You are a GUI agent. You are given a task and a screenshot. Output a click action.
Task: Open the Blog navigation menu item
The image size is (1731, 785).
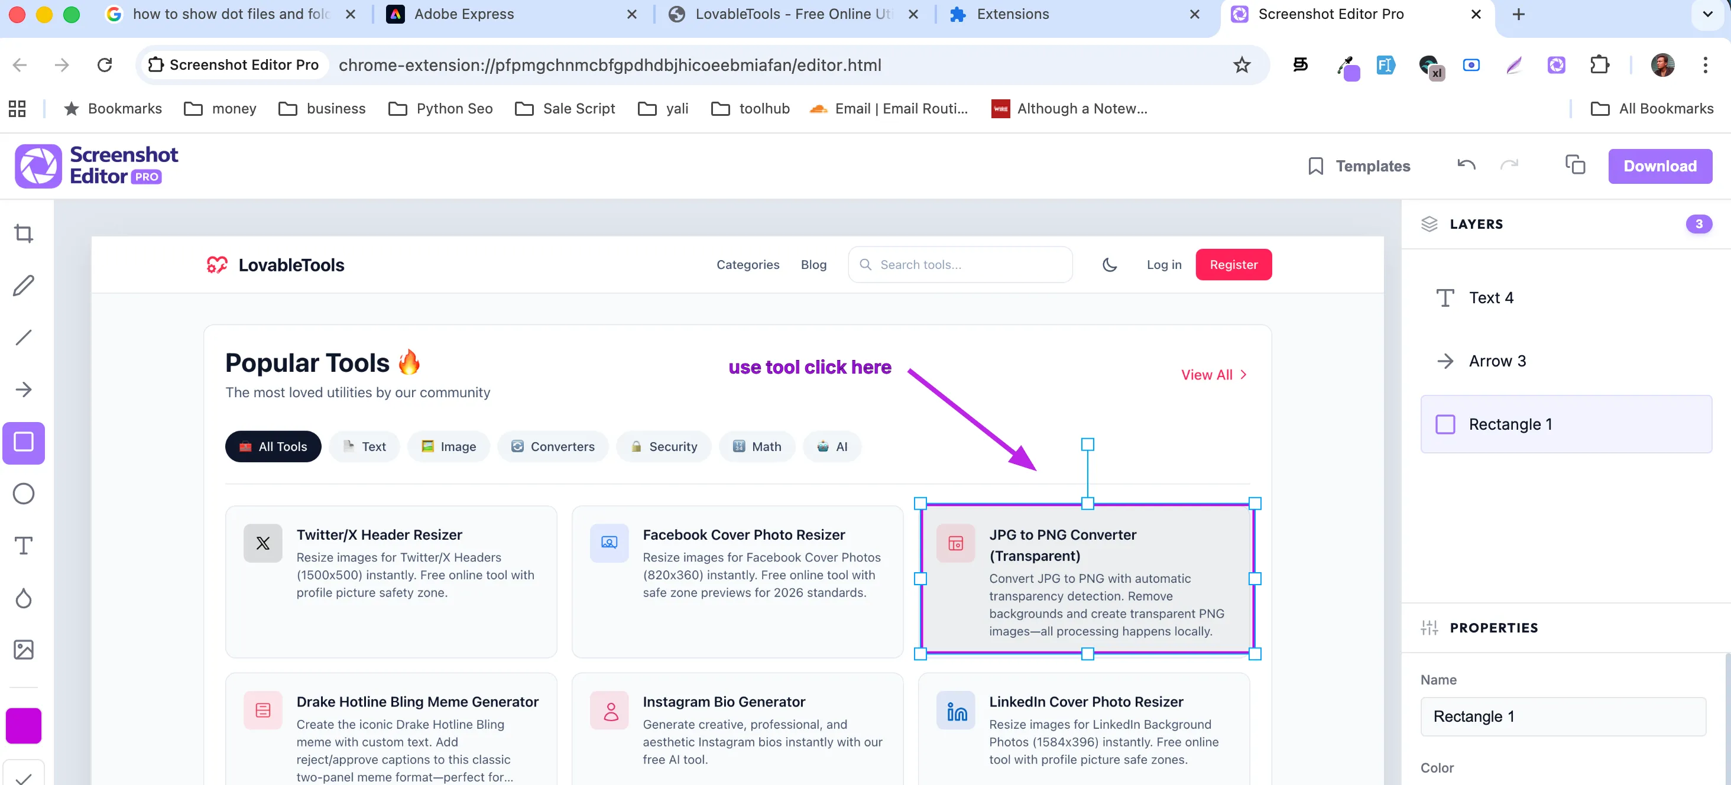pos(813,264)
